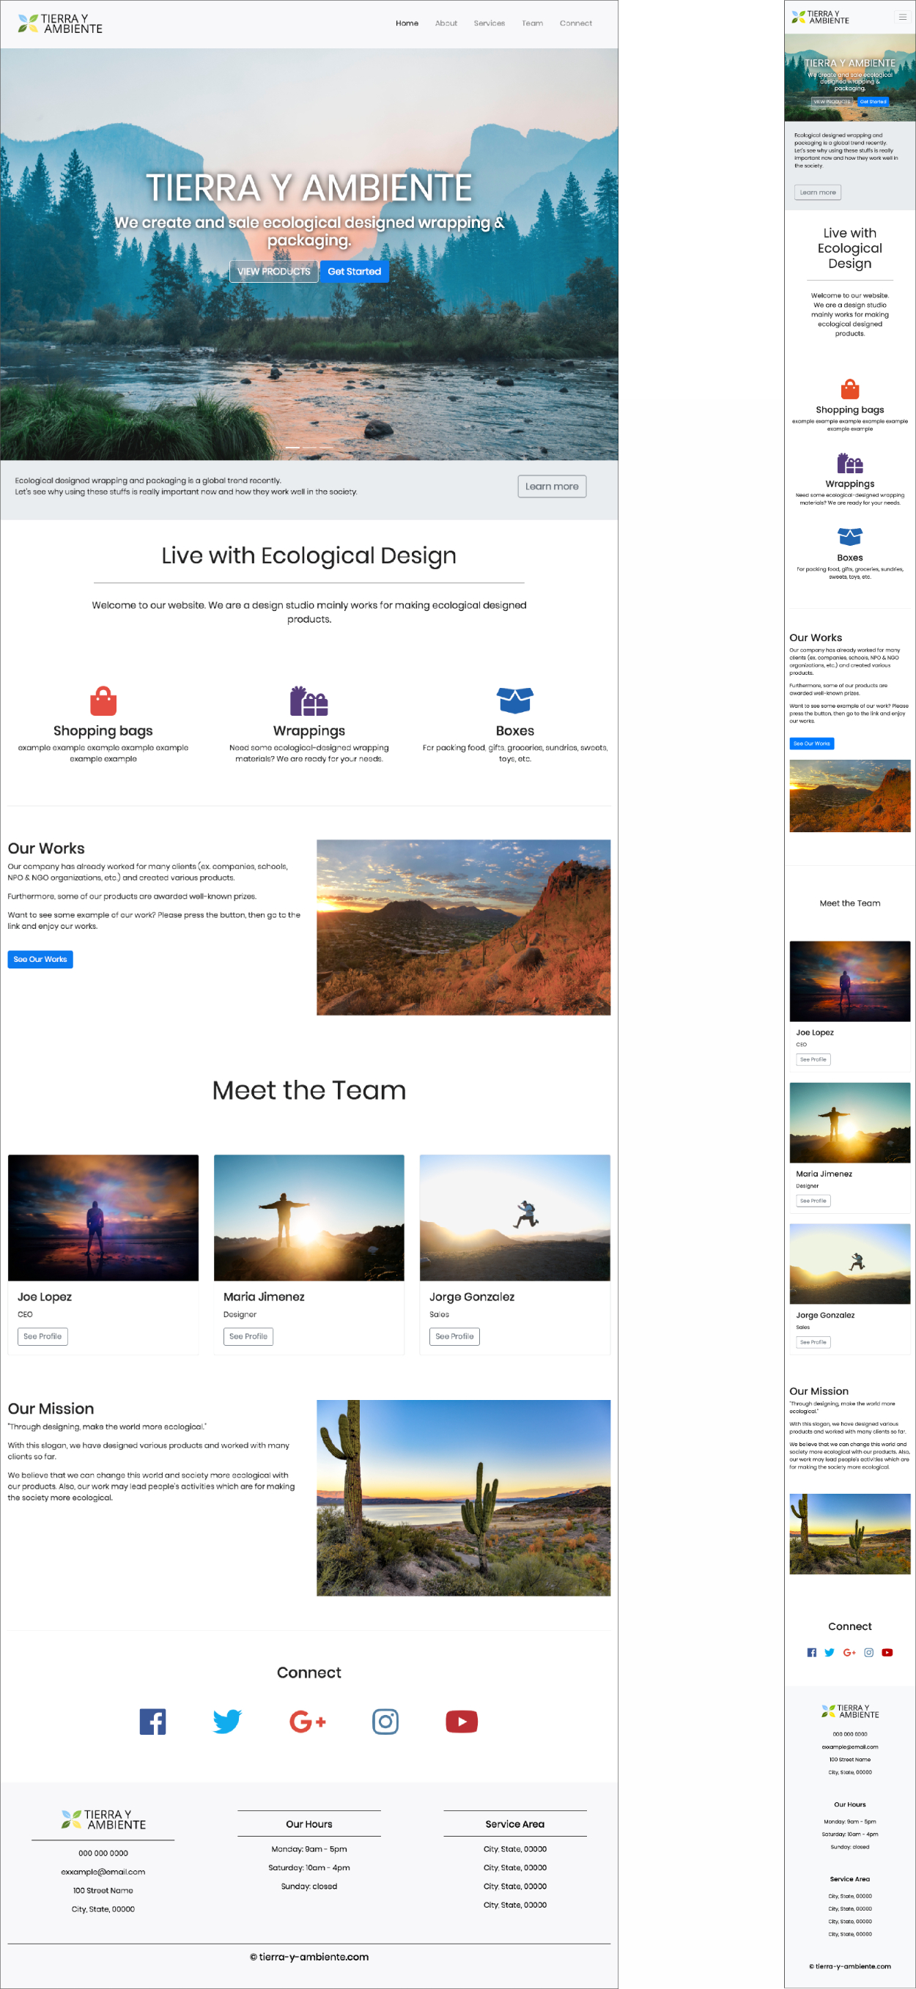916x1989 pixels.
Task: Open the large Twitter bird icon link
Action: 227,1721
